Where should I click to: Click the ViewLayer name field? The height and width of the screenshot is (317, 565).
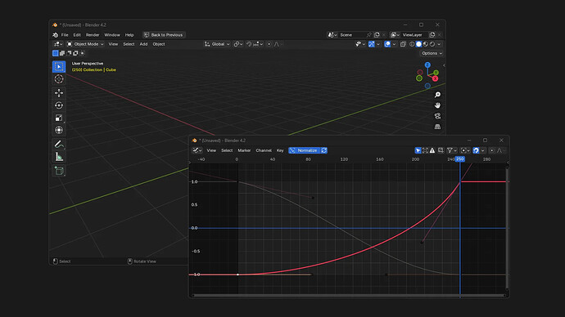pyautogui.click(x=414, y=35)
